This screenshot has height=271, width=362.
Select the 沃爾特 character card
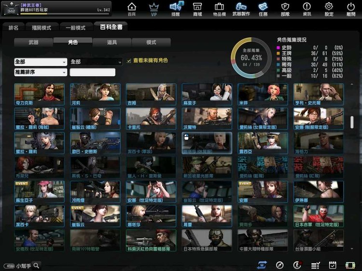click(x=207, y=119)
